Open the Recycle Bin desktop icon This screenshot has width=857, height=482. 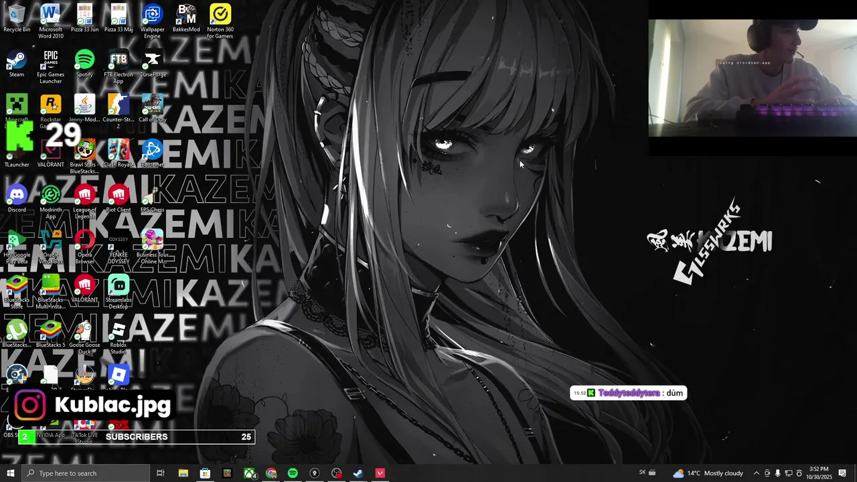point(17,19)
